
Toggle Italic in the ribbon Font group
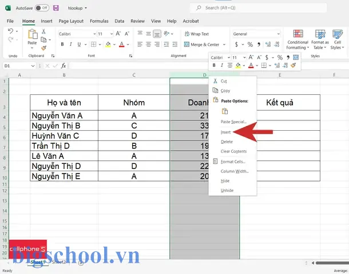click(x=70, y=45)
